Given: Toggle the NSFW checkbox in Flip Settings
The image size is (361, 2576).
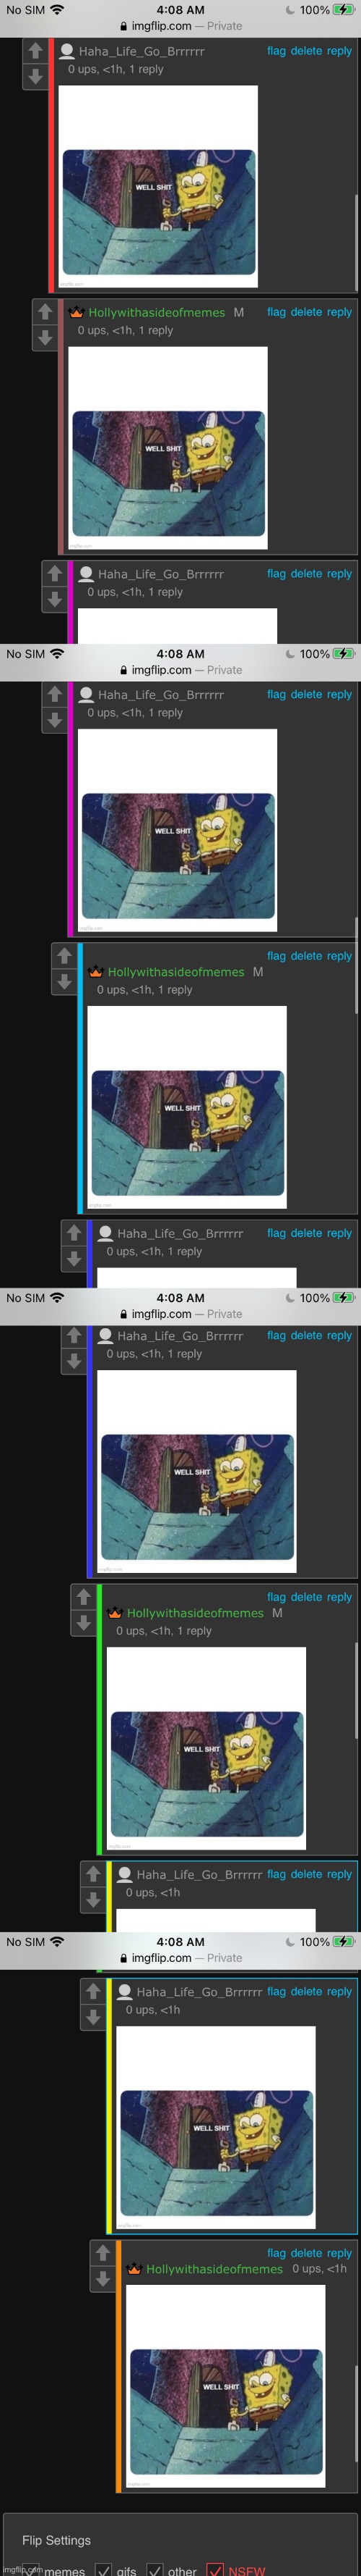Looking at the screenshot, I should 215,2569.
